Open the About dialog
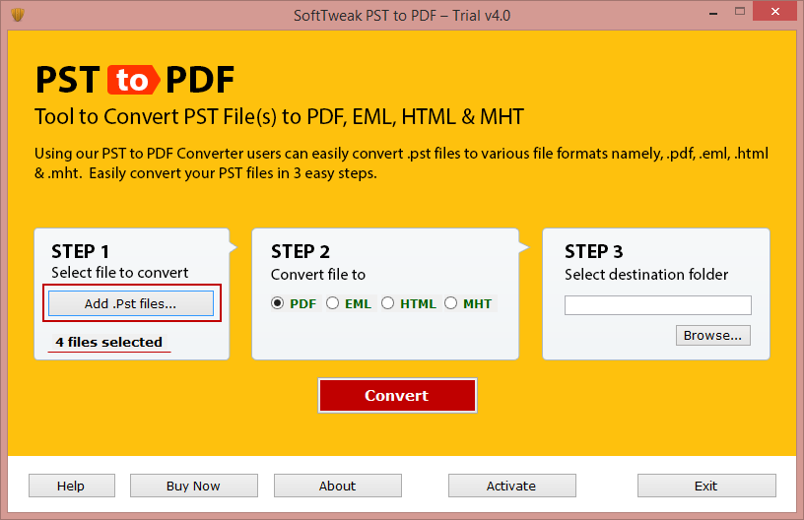This screenshot has width=804, height=520. pyautogui.click(x=337, y=486)
